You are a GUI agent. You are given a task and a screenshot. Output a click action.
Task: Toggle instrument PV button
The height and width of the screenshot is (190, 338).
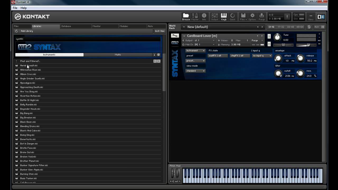pos(319,44)
